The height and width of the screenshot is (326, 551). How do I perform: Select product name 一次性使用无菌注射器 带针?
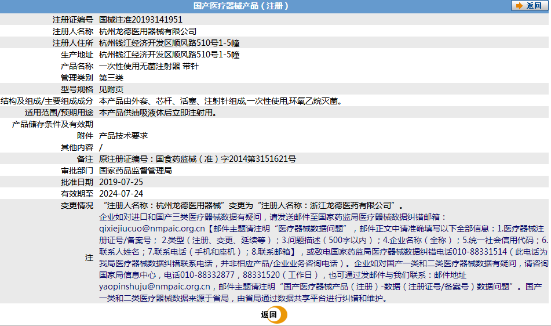(149, 66)
